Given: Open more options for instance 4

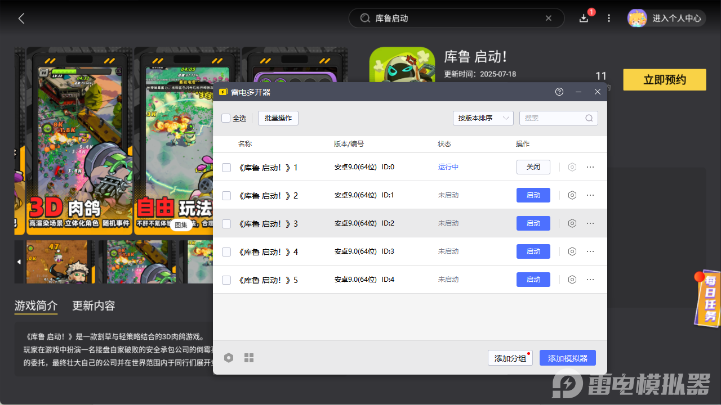Looking at the screenshot, I should tap(590, 251).
